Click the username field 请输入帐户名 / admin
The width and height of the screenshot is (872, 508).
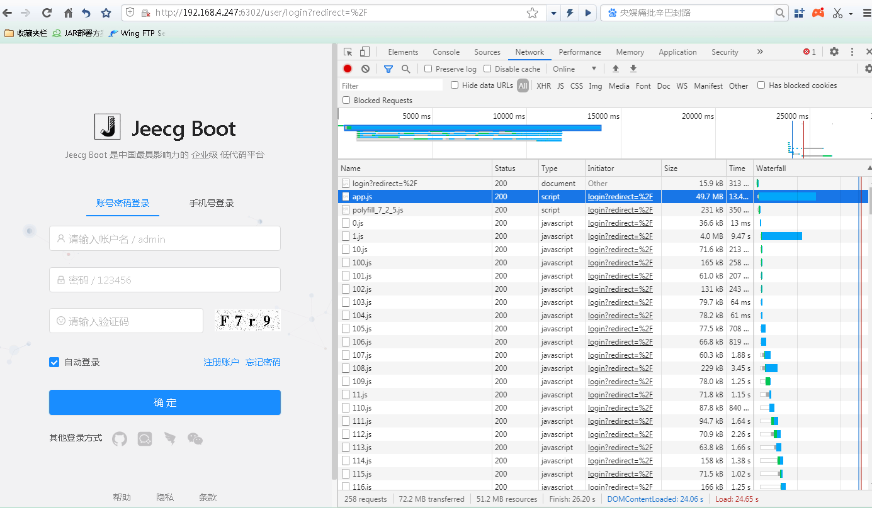tap(165, 239)
